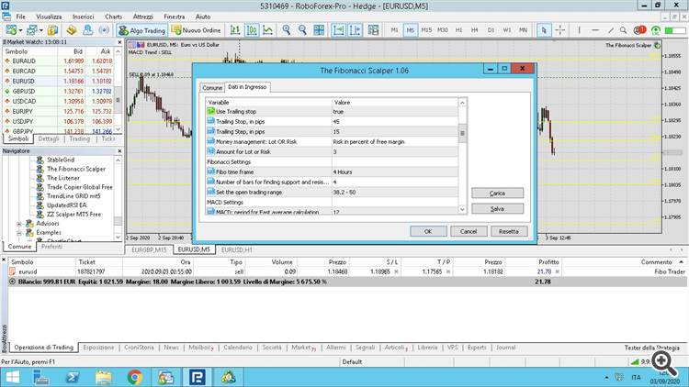689x387 pixels.
Task: Open the profiles toolbar icon
Action: coord(31,30)
